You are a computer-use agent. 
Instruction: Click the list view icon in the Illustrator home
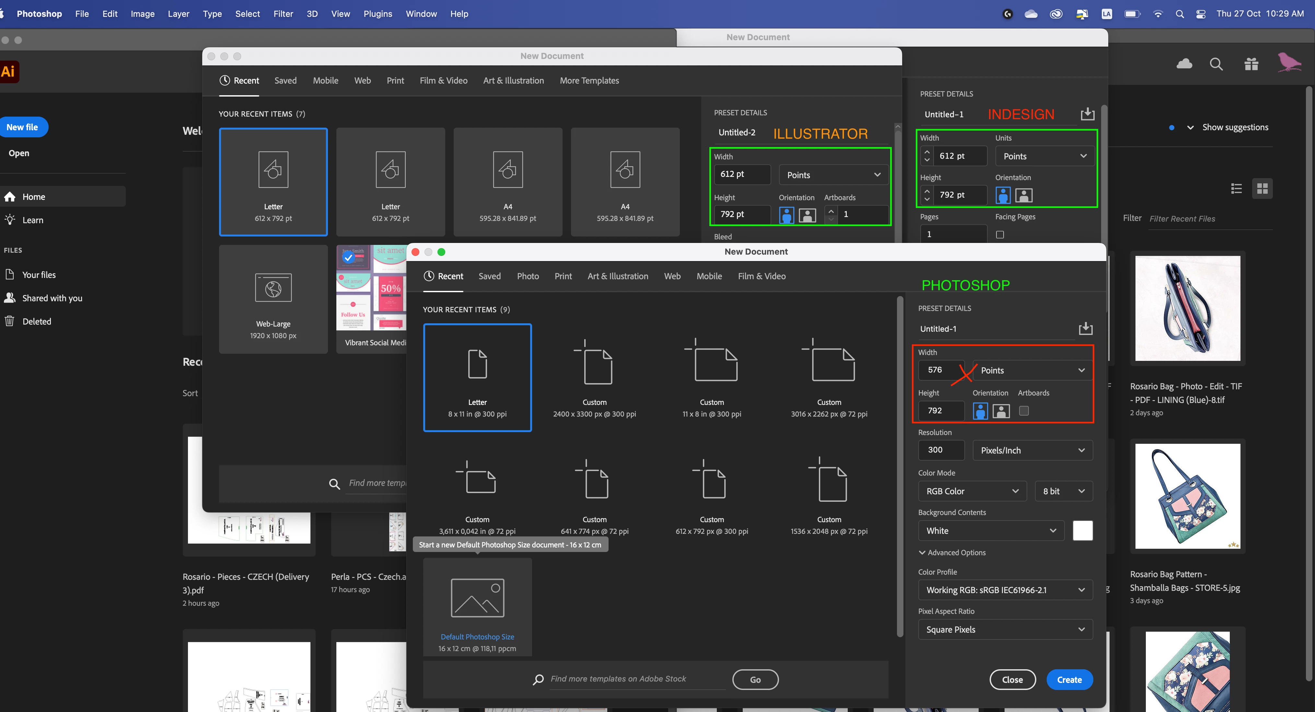coord(1236,189)
